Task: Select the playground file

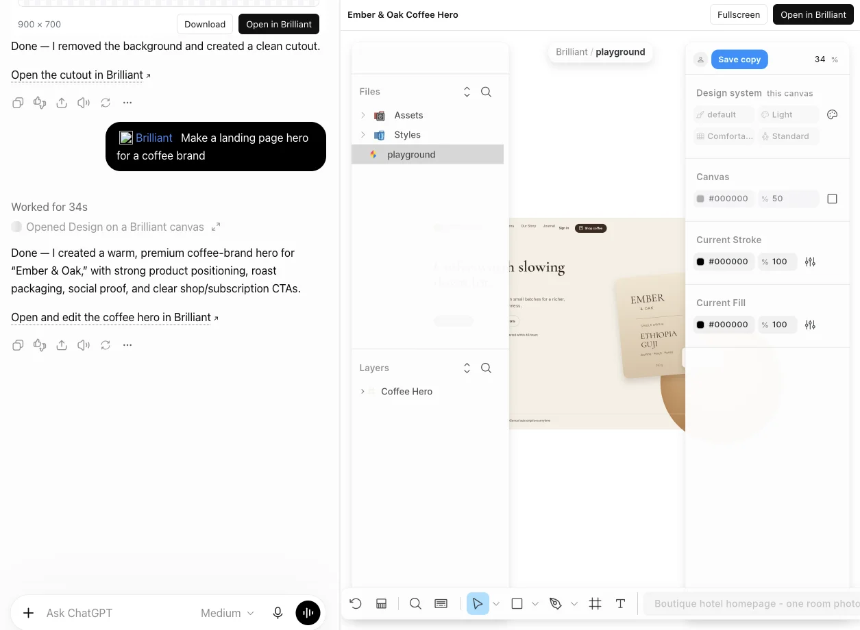Action: (428, 155)
